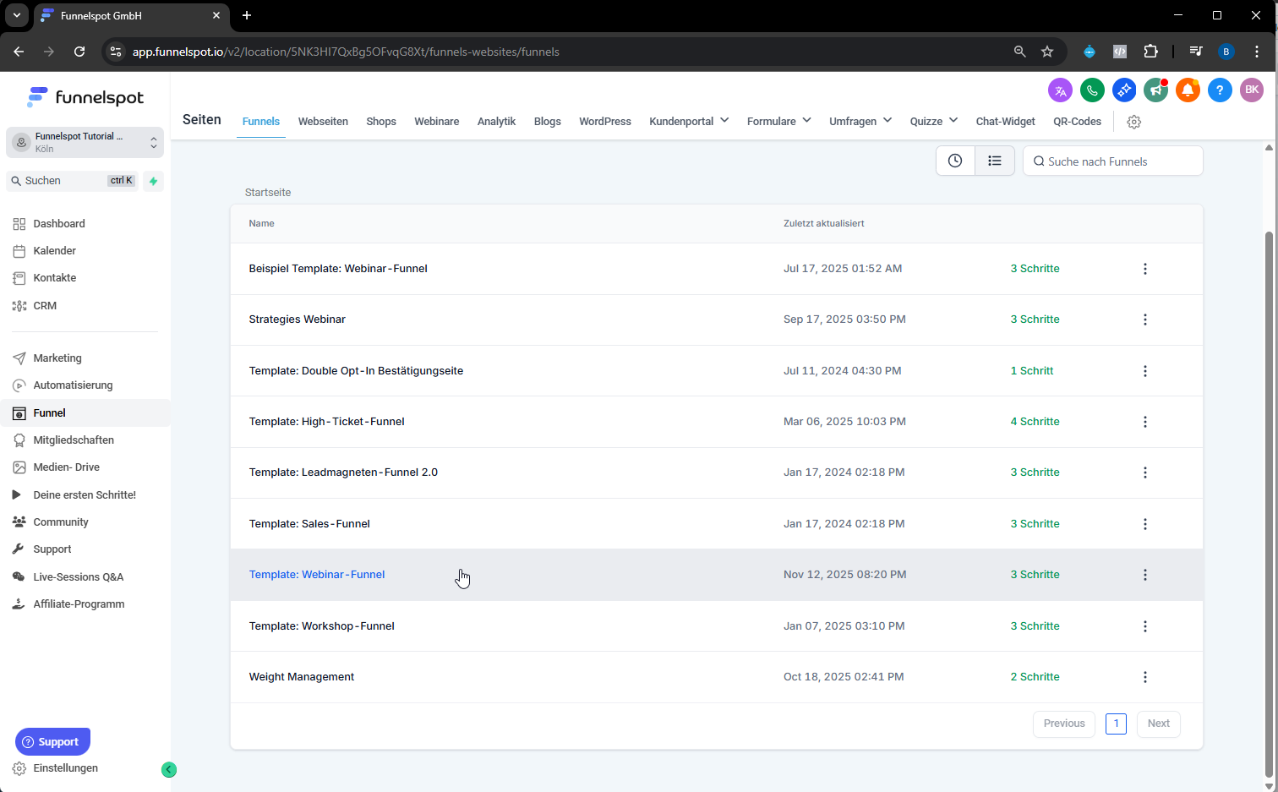Reload the page in the browser

click(x=79, y=52)
